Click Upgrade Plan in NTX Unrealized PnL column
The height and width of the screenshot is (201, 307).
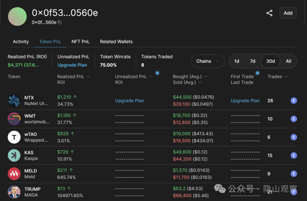tap(129, 100)
